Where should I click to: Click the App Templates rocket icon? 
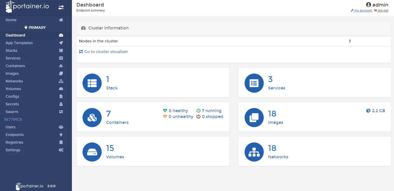(61, 43)
